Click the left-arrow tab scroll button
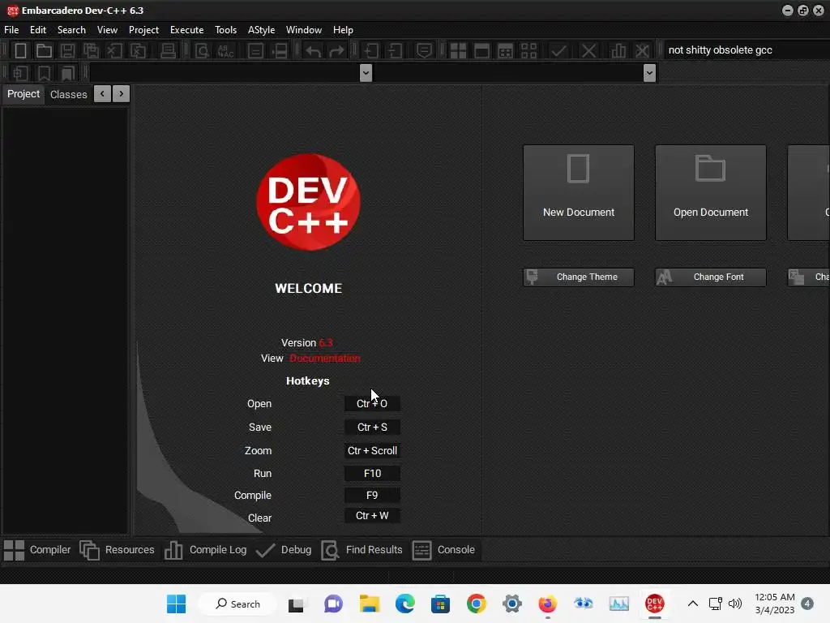 pos(102,94)
